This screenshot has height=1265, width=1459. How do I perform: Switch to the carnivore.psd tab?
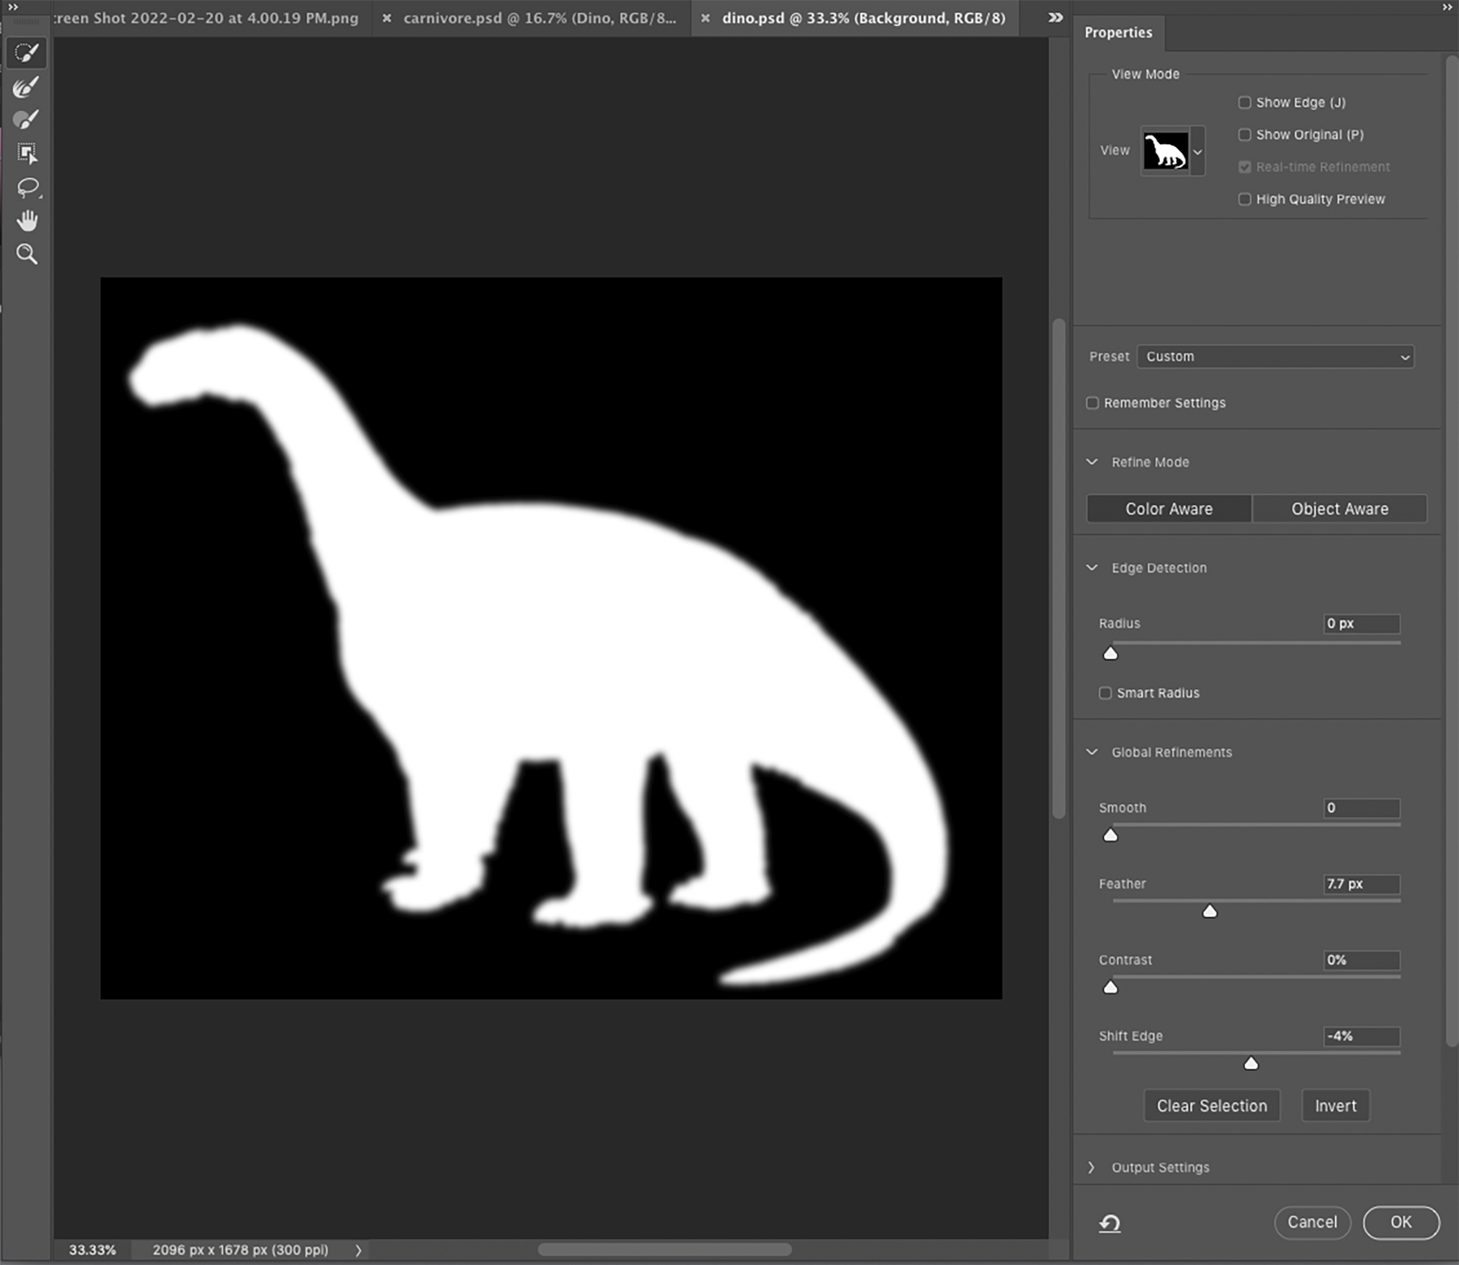tap(539, 18)
